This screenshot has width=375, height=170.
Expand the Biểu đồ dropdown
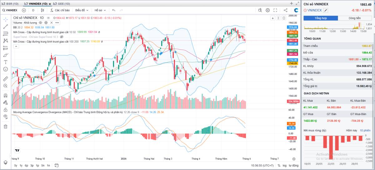point(82,10)
